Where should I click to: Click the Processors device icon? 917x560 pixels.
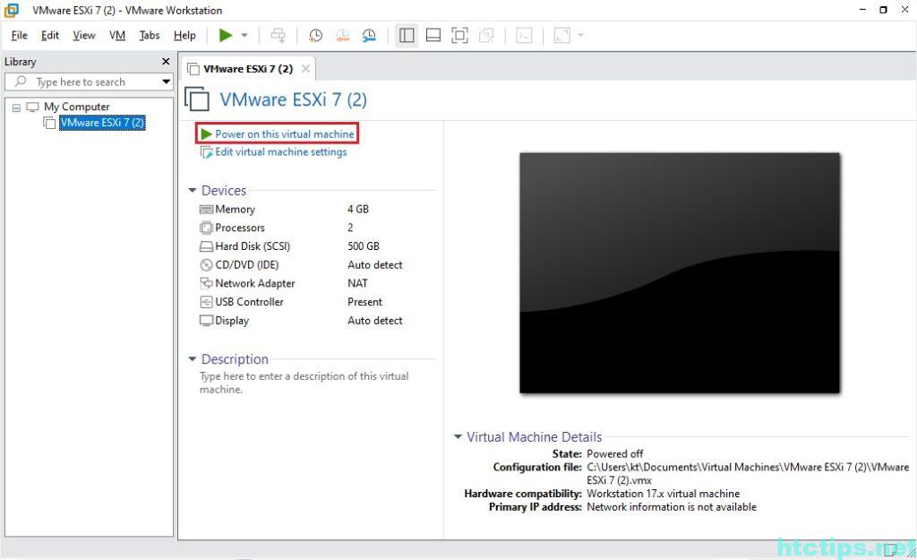(x=207, y=228)
